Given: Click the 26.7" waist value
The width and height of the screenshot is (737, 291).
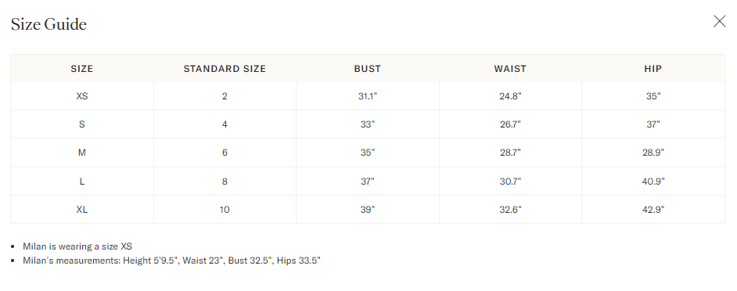Looking at the screenshot, I should click(510, 124).
